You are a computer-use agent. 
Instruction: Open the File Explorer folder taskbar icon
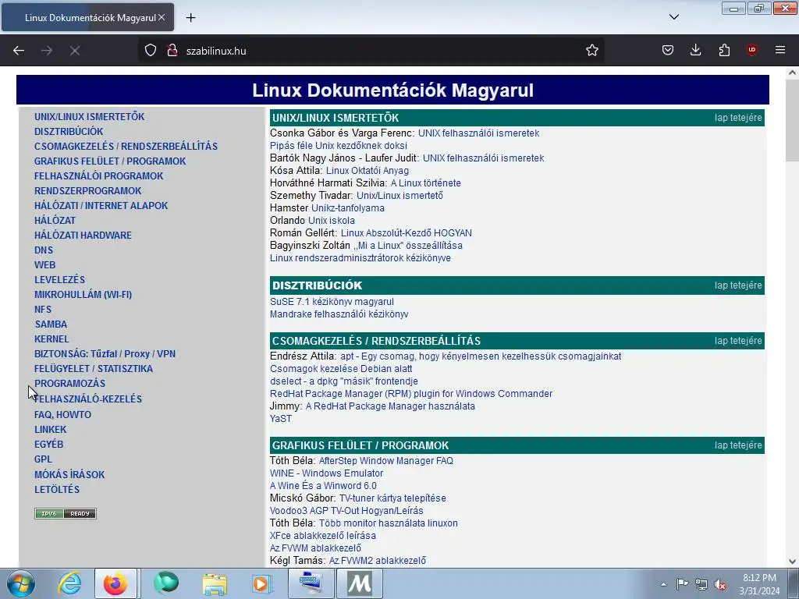tap(215, 583)
